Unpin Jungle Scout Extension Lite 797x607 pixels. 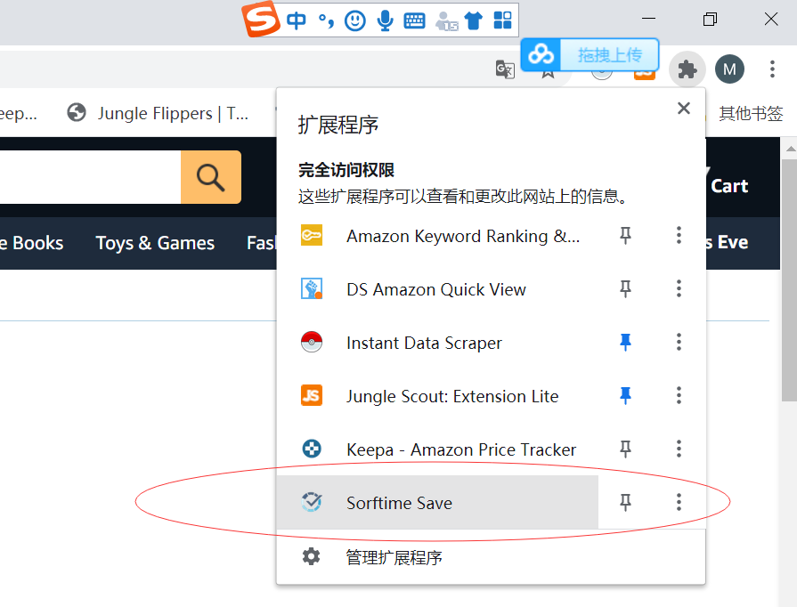pyautogui.click(x=625, y=396)
